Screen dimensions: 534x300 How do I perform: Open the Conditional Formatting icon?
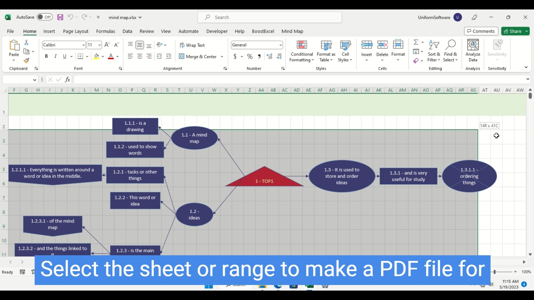point(302,45)
